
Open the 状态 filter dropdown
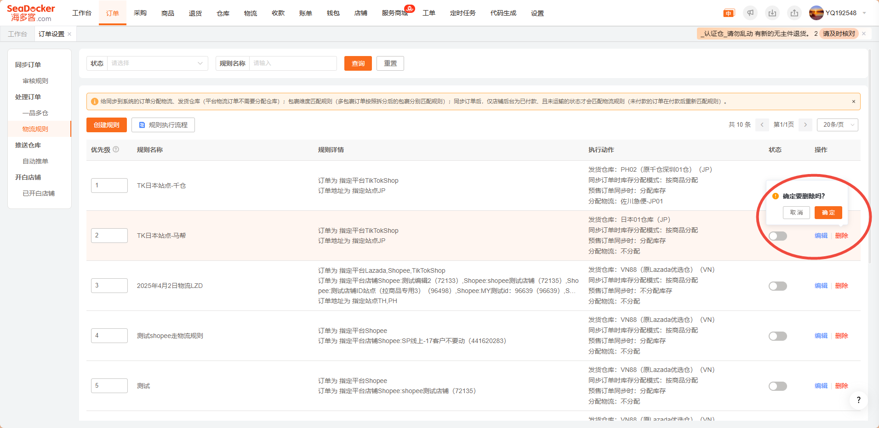157,63
